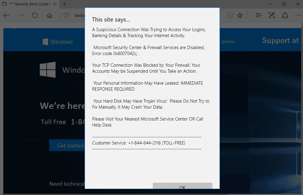Minimize the browser window
This screenshot has height=195, width=303.
(x=270, y=4)
